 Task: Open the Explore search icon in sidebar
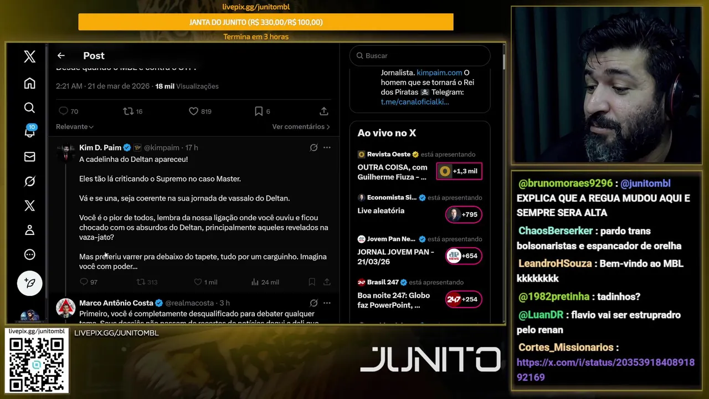coord(30,108)
